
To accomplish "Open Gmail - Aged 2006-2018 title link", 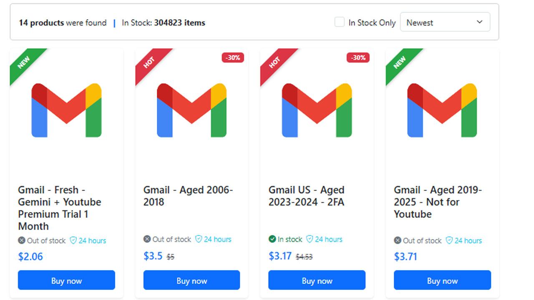I will point(188,196).
